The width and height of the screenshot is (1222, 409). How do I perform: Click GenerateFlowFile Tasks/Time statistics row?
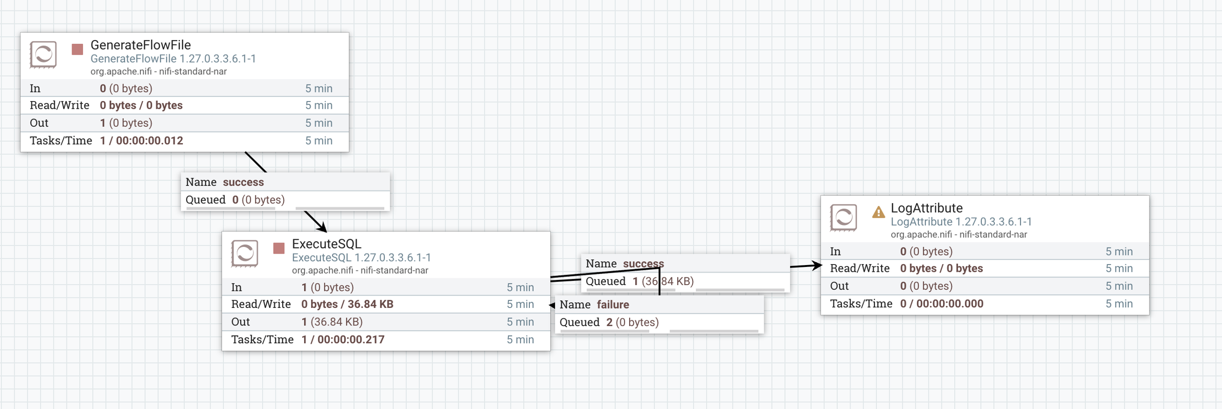[185, 141]
